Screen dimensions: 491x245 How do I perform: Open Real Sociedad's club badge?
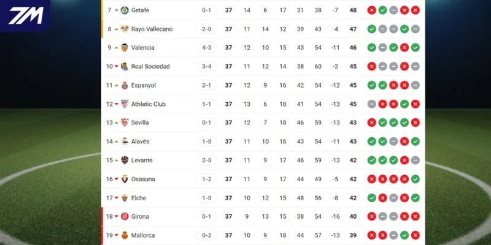(x=125, y=66)
